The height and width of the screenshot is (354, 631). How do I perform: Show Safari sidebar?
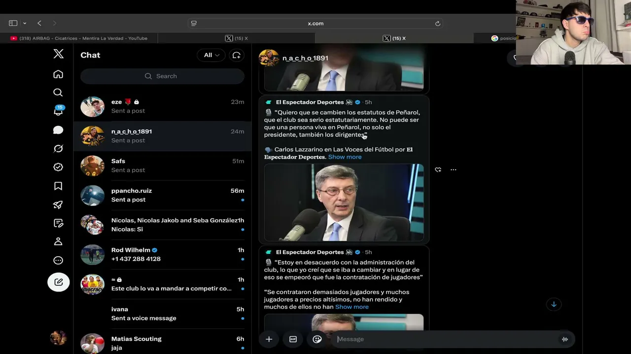pyautogui.click(x=13, y=23)
